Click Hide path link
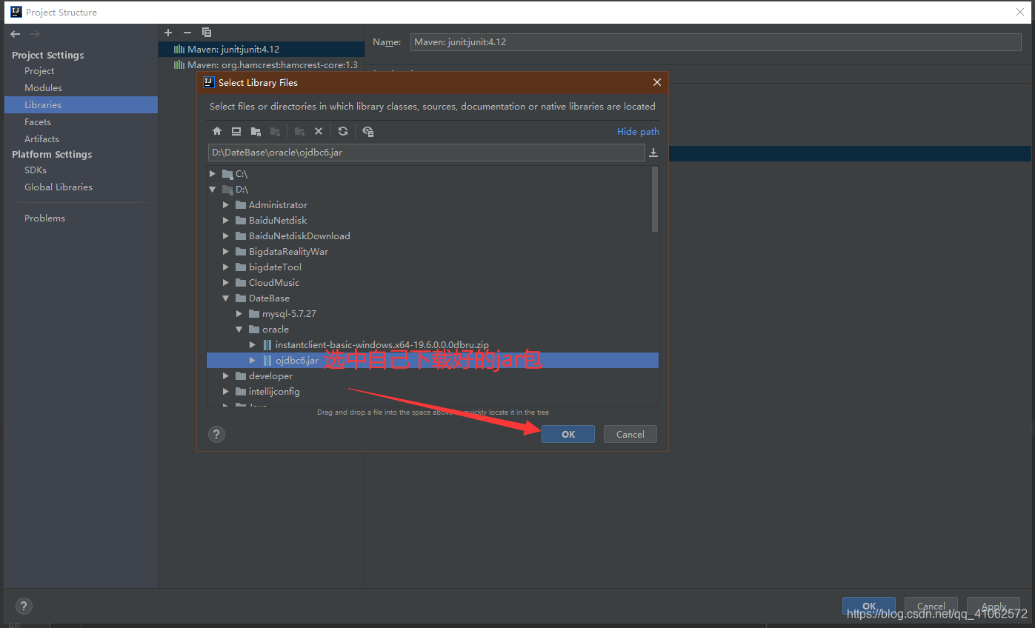Viewport: 1035px width, 628px height. pyautogui.click(x=638, y=132)
